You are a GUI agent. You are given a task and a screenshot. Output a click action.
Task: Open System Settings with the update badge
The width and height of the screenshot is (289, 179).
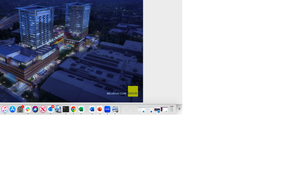pos(20,109)
